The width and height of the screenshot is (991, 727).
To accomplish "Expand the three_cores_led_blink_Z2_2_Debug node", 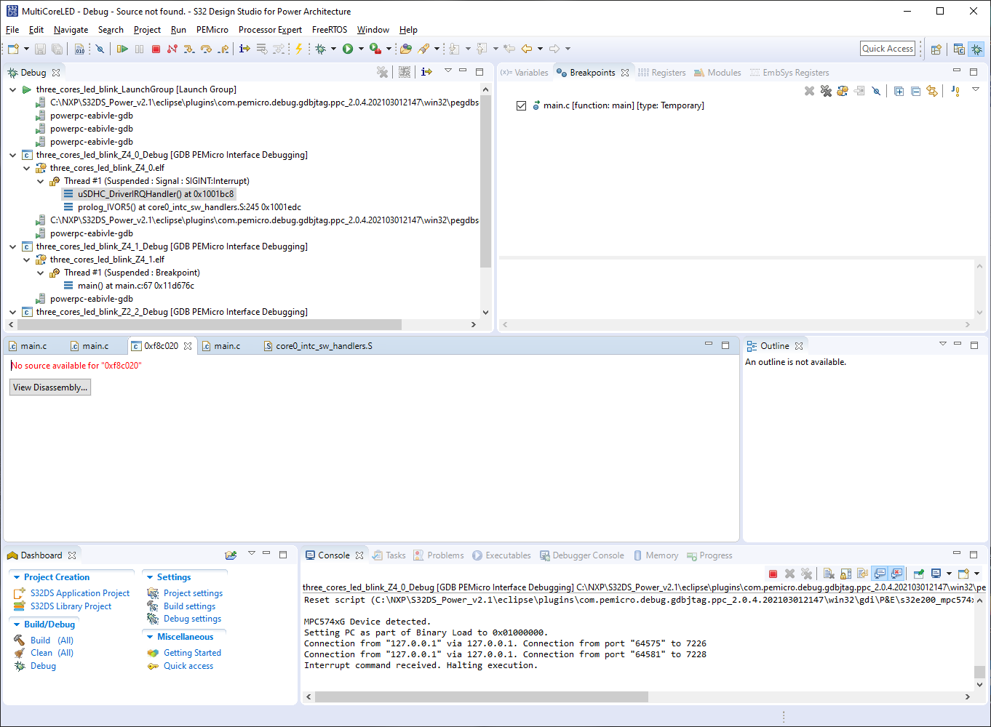I will (x=12, y=311).
